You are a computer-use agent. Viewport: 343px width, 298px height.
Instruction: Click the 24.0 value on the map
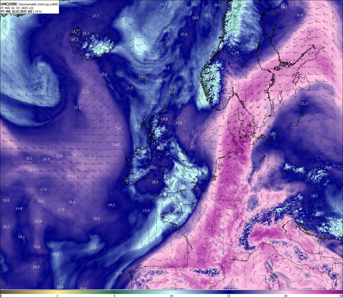(116, 145)
